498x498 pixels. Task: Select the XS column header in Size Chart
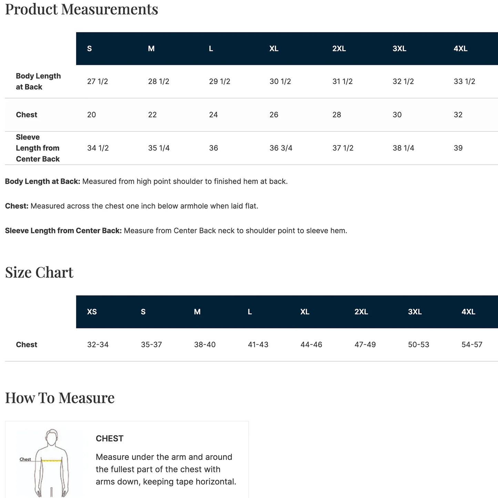pyautogui.click(x=92, y=312)
